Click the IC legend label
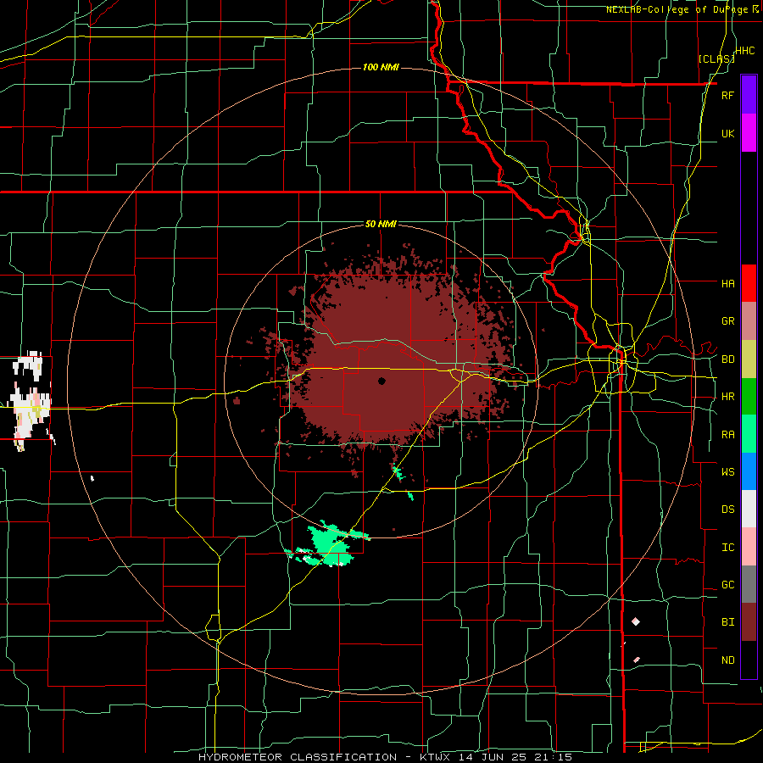Image resolution: width=763 pixels, height=763 pixels. (727, 548)
